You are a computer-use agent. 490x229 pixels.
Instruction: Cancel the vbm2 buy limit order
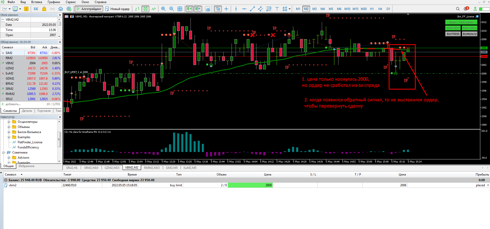pos(488,185)
